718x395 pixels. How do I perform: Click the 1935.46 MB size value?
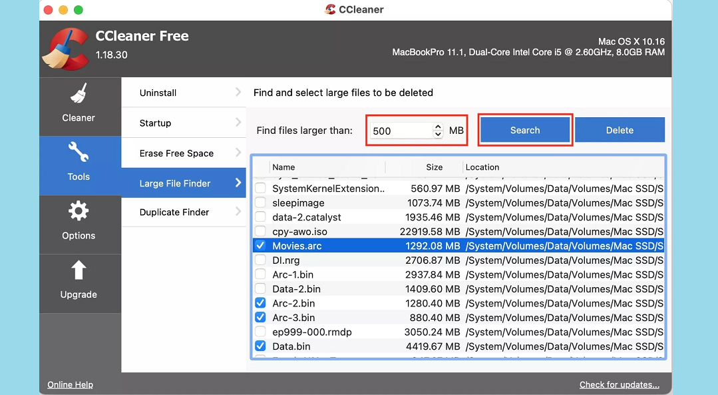(433, 216)
